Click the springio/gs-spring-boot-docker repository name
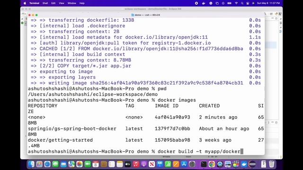The image size is (303, 170). [x=72, y=128]
